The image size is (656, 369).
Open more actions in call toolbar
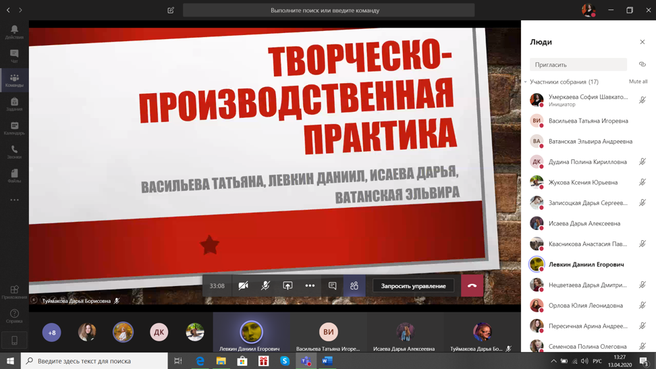pyautogui.click(x=310, y=286)
